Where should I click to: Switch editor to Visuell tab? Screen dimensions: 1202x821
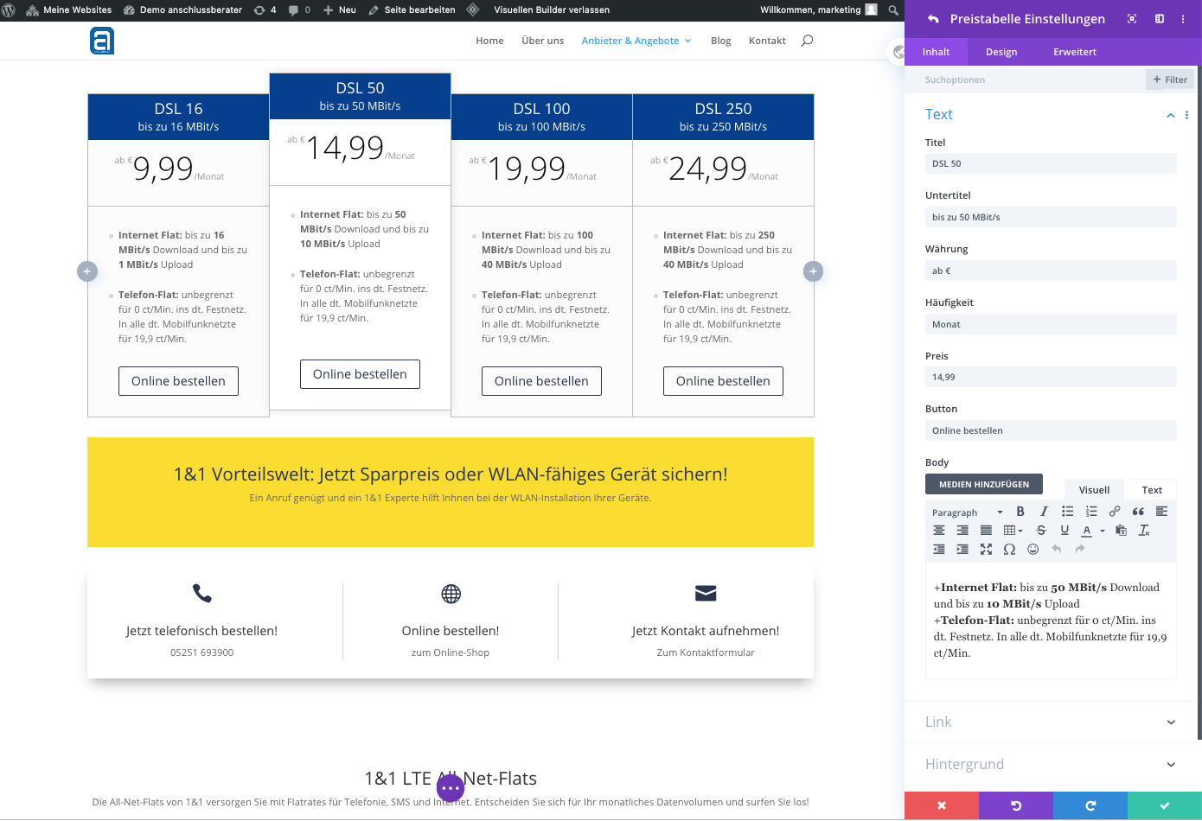(1094, 490)
